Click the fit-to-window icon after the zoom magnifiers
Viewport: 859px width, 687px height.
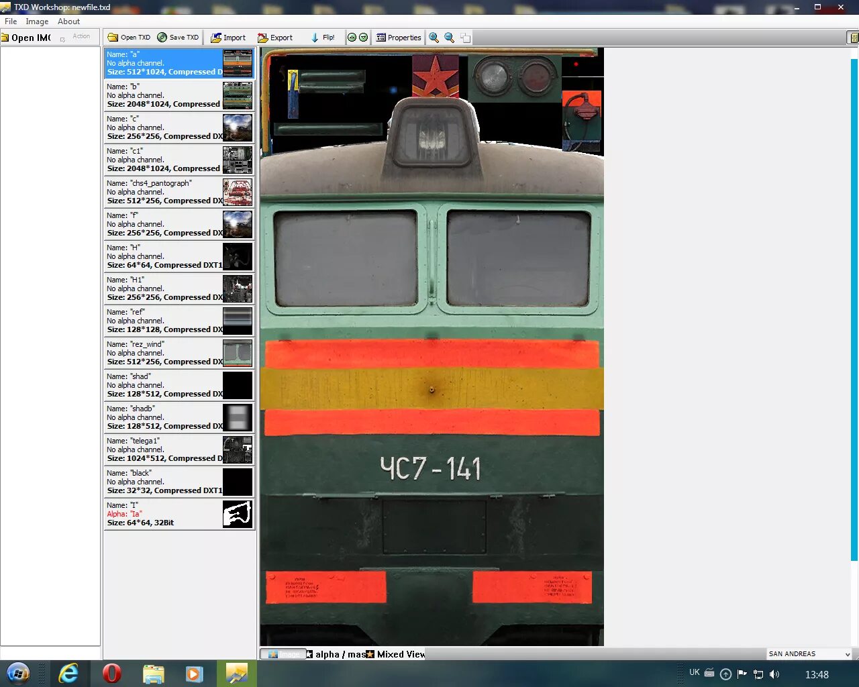pyautogui.click(x=465, y=38)
